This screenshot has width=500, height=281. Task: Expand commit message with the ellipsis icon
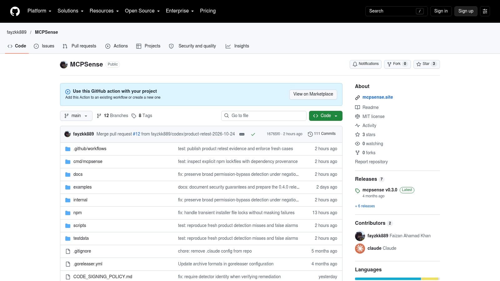[242, 134]
